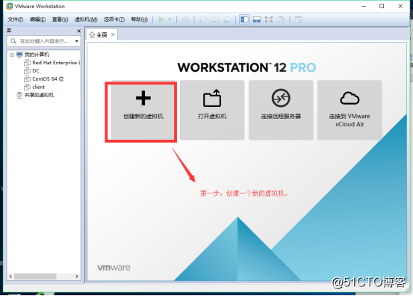Click the 连接远程服务器 tile

coord(281,110)
